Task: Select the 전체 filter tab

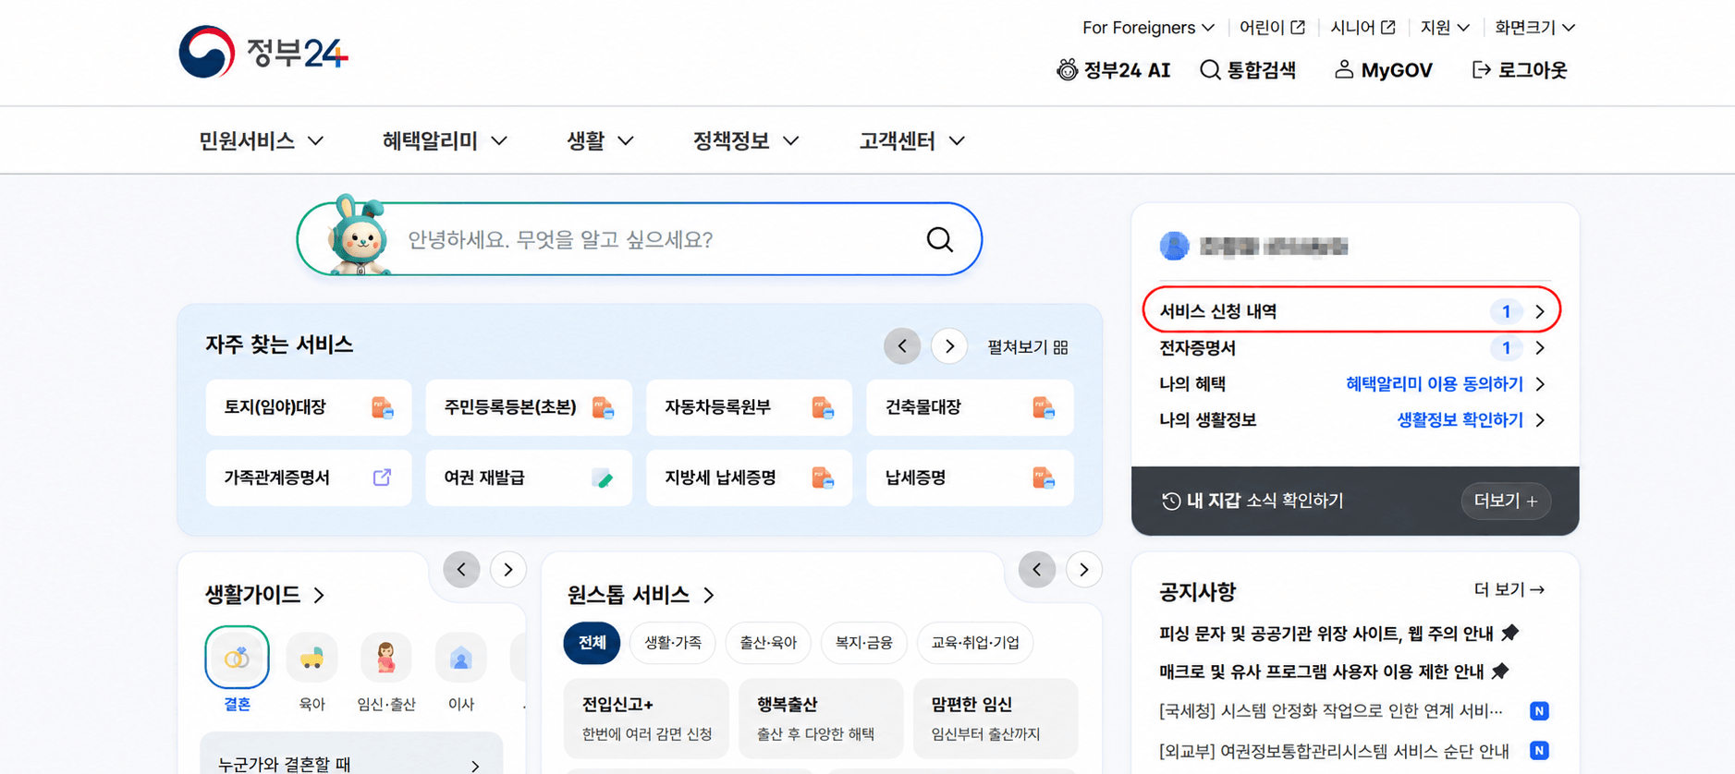Action: tap(592, 643)
